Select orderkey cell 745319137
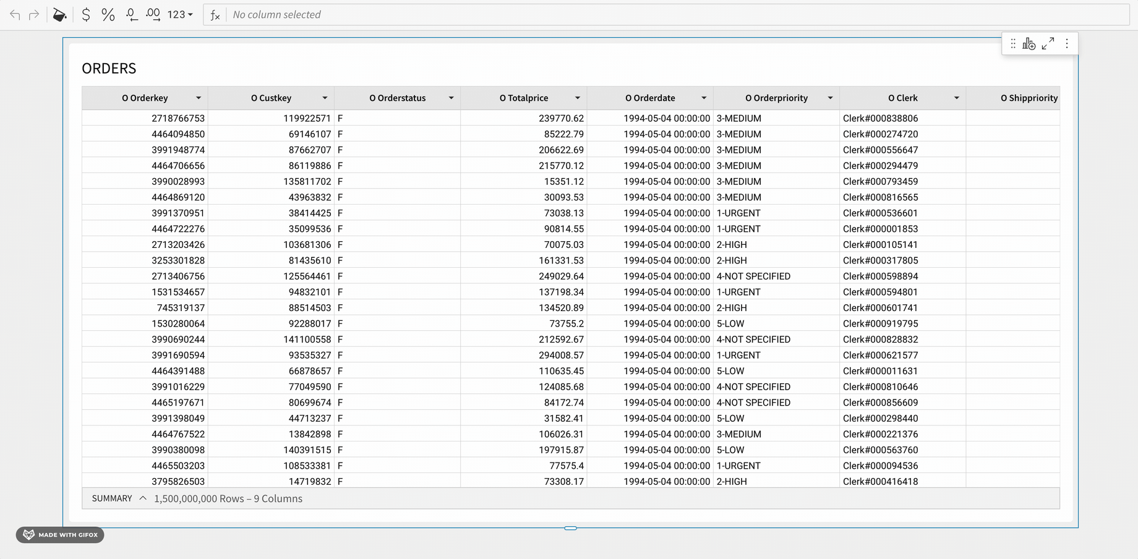This screenshot has height=559, width=1138. click(145, 307)
